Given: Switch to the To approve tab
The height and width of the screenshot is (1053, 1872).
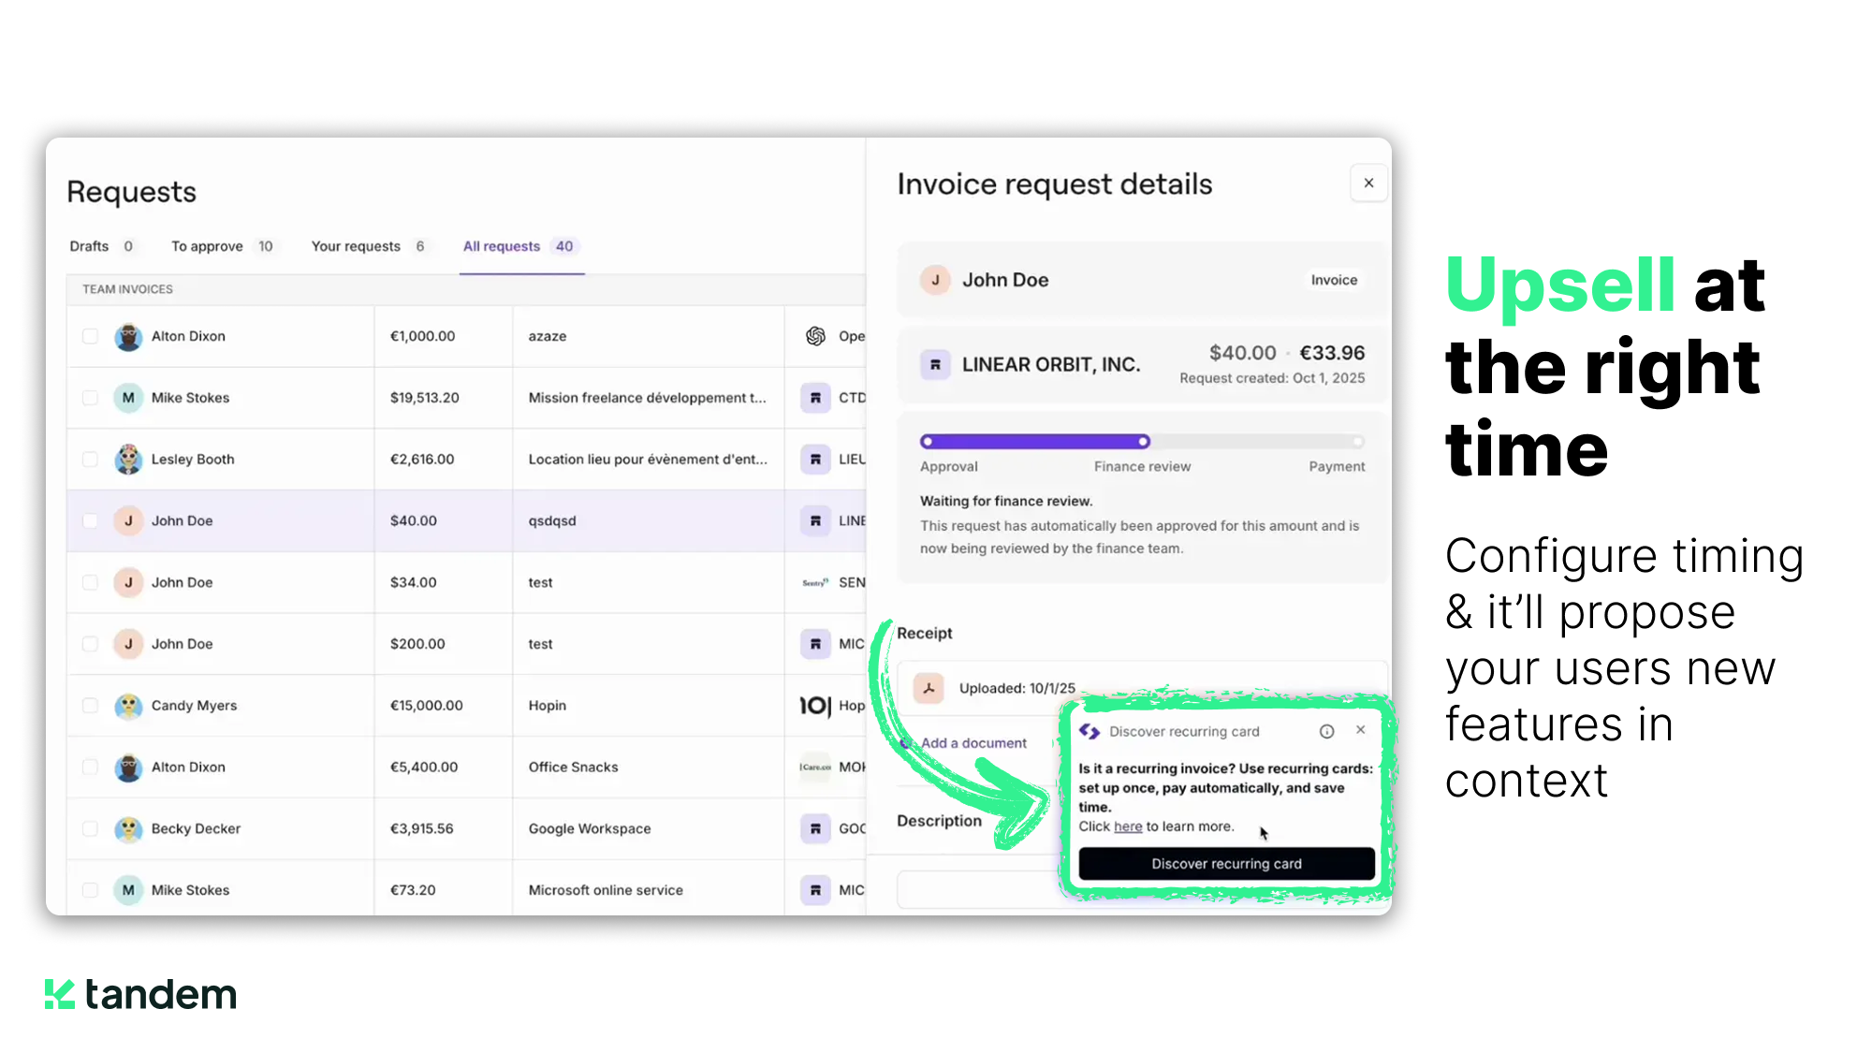Looking at the screenshot, I should (207, 246).
